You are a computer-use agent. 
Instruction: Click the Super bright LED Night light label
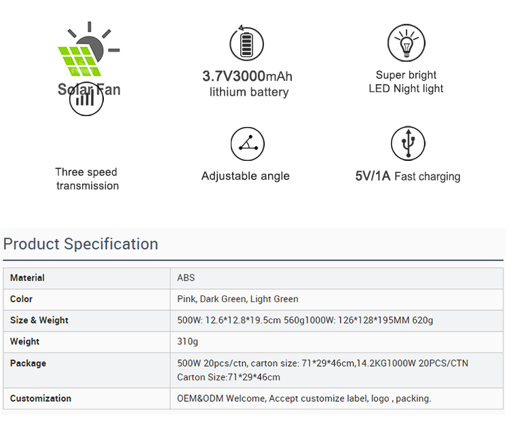tap(406, 81)
